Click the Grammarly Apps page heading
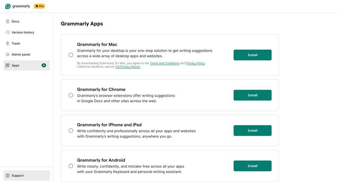The image size is (338, 182). pyautogui.click(x=82, y=24)
